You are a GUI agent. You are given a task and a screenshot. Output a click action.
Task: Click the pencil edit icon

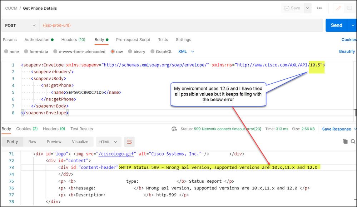pos(338,8)
